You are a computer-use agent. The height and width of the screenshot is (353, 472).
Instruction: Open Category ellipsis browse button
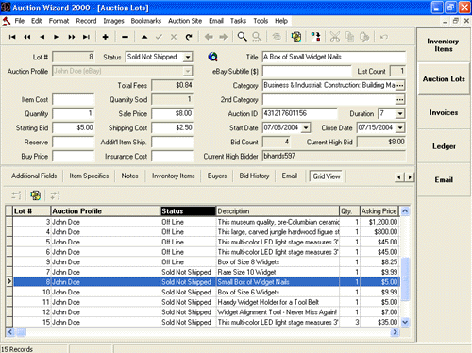pyautogui.click(x=399, y=85)
